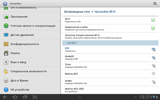This screenshot has width=160, height=100.
Task: Select the Akado29 WEP network
Action: tap(110, 57)
